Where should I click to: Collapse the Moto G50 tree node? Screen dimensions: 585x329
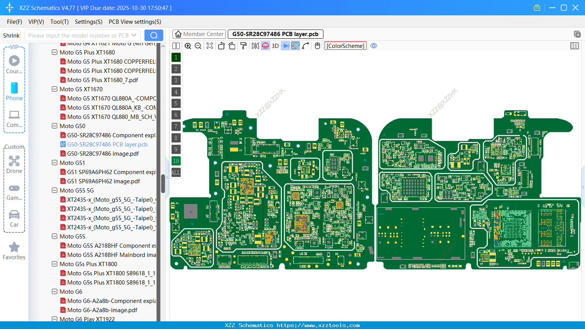pos(55,126)
